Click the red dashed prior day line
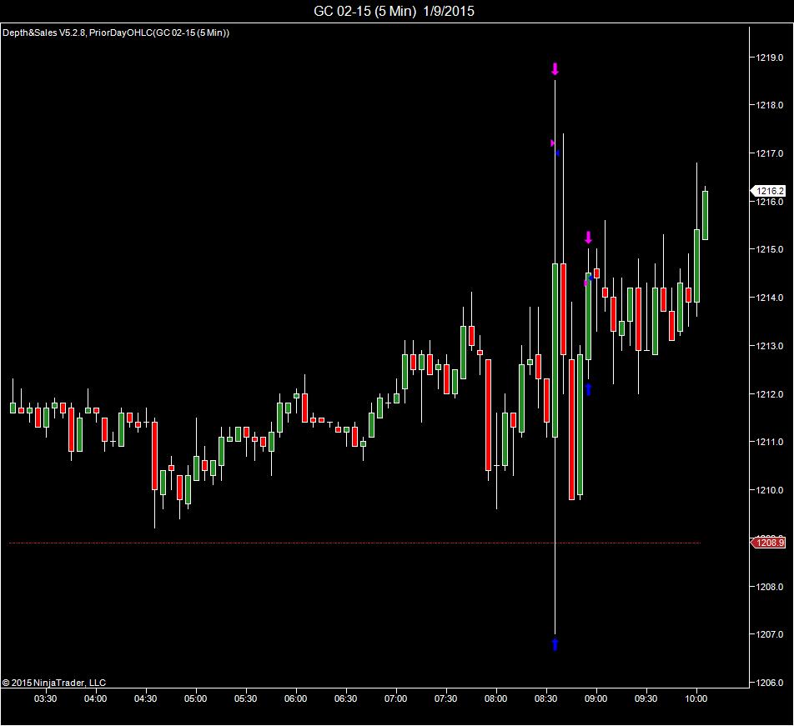Viewport: 794px width, 726px height. (354, 543)
